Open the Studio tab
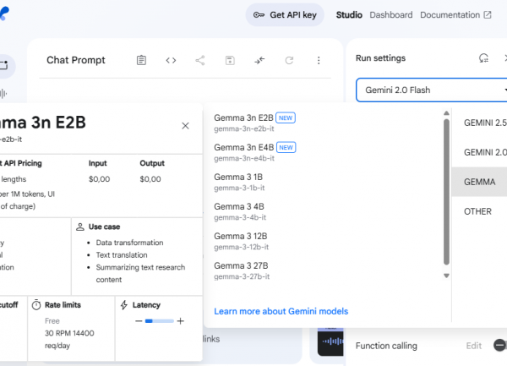Image resolution: width=507 pixels, height=366 pixels. pyautogui.click(x=349, y=15)
